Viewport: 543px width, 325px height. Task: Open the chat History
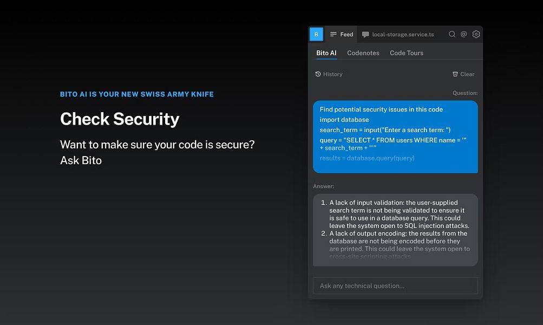(x=329, y=74)
